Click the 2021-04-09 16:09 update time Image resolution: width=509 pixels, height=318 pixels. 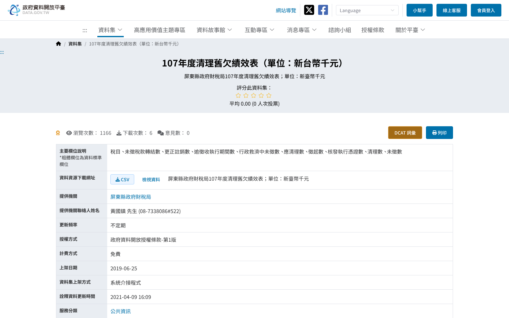131,297
